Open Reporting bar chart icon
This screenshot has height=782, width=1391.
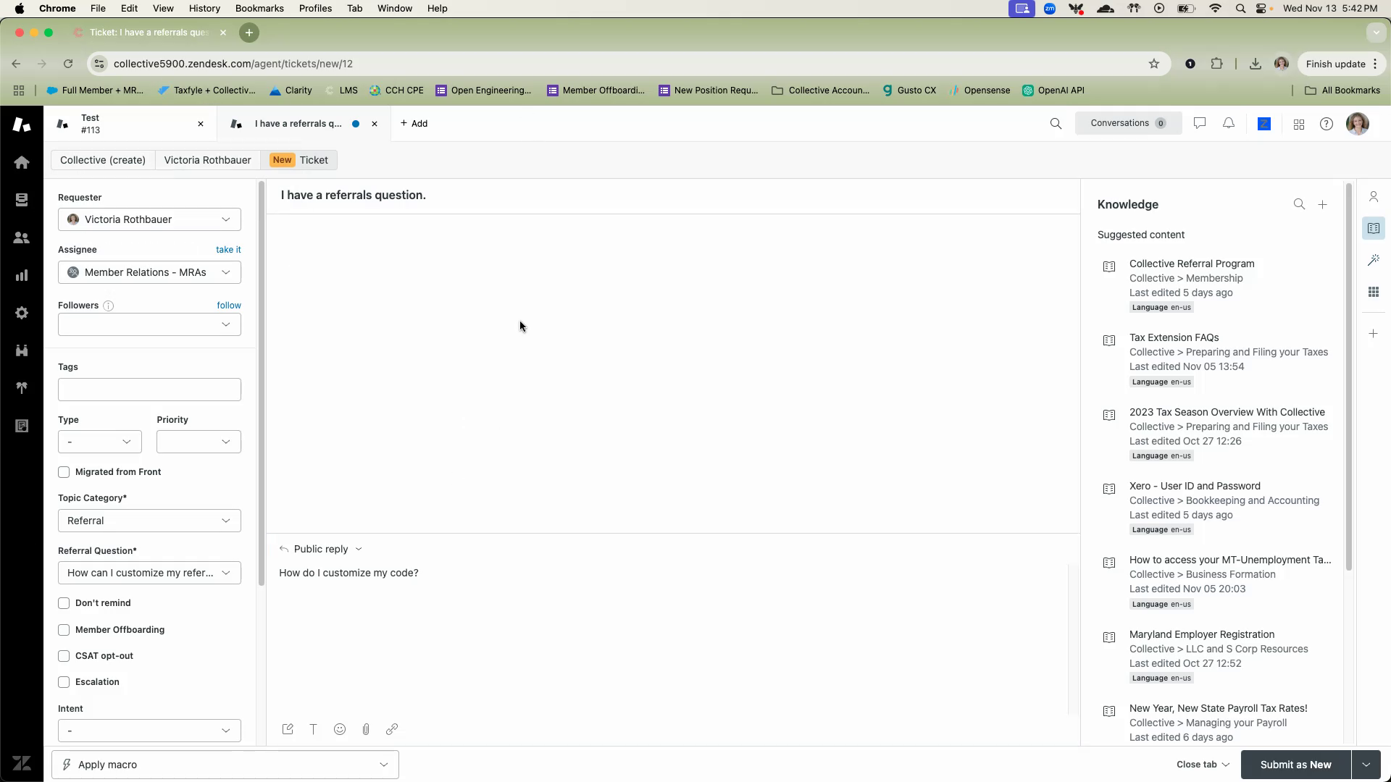[22, 275]
